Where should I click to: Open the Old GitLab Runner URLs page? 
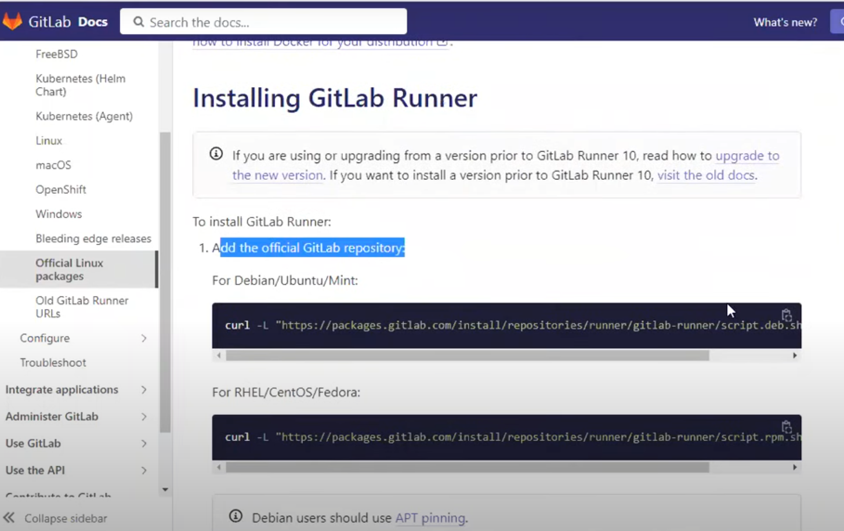[x=82, y=306]
